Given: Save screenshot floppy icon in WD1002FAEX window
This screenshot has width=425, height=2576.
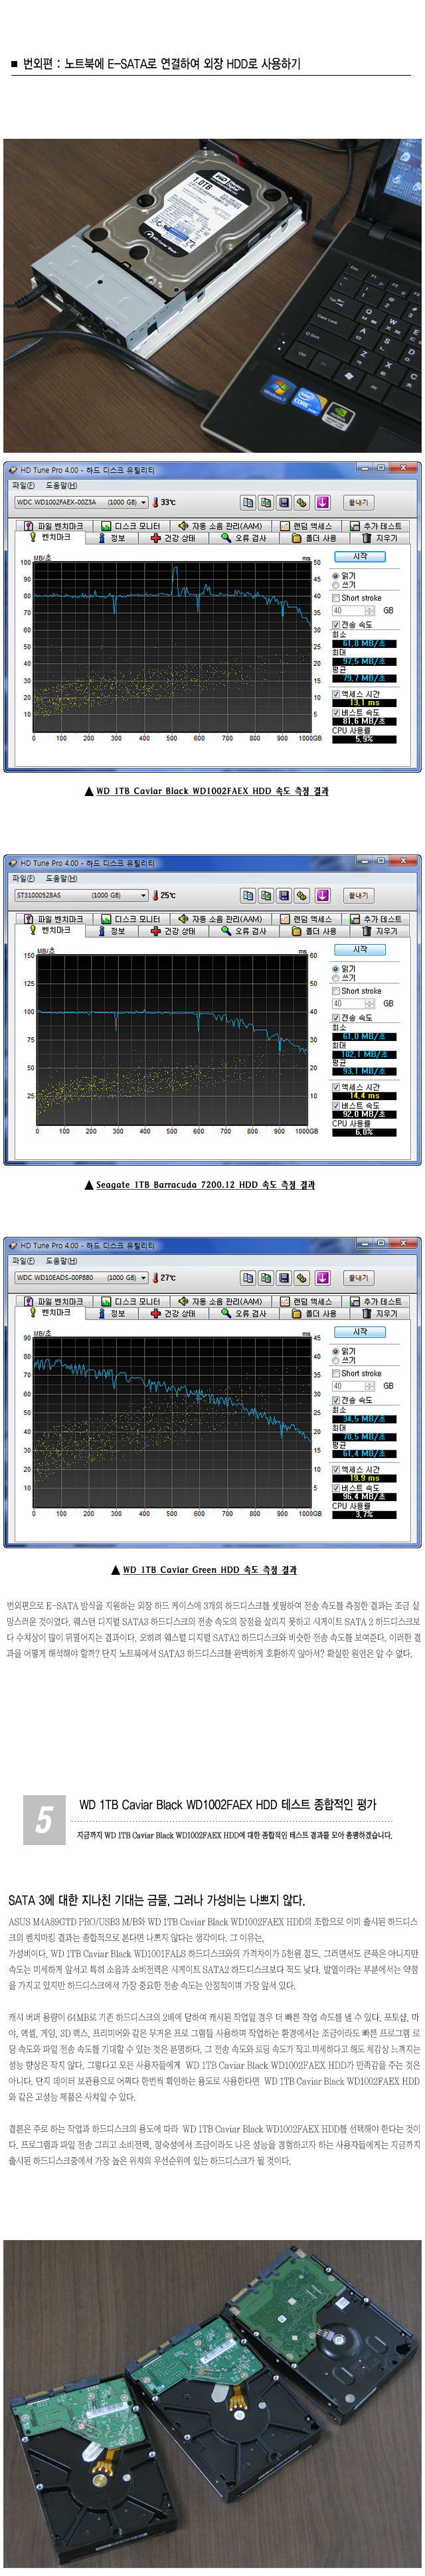Looking at the screenshot, I should pyautogui.click(x=284, y=502).
